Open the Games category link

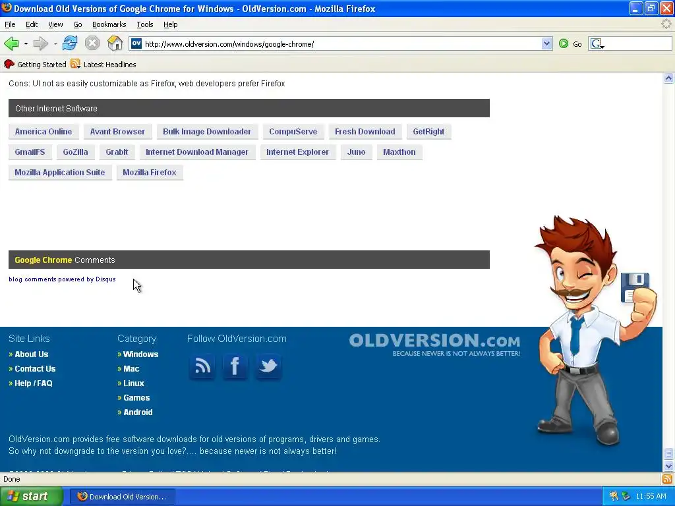(136, 398)
